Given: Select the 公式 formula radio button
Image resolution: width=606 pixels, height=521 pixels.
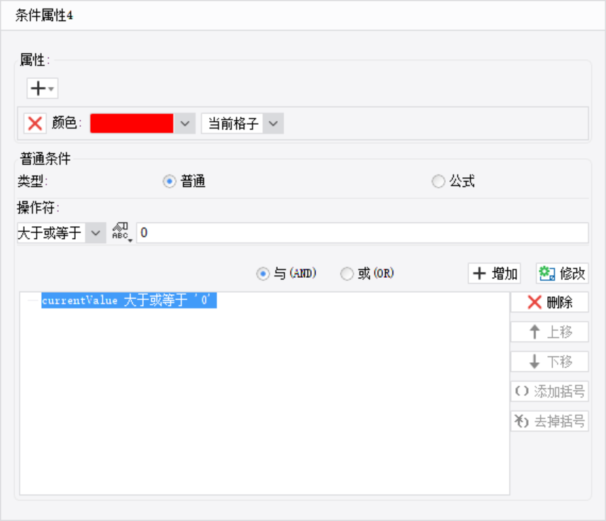Looking at the screenshot, I should (438, 181).
